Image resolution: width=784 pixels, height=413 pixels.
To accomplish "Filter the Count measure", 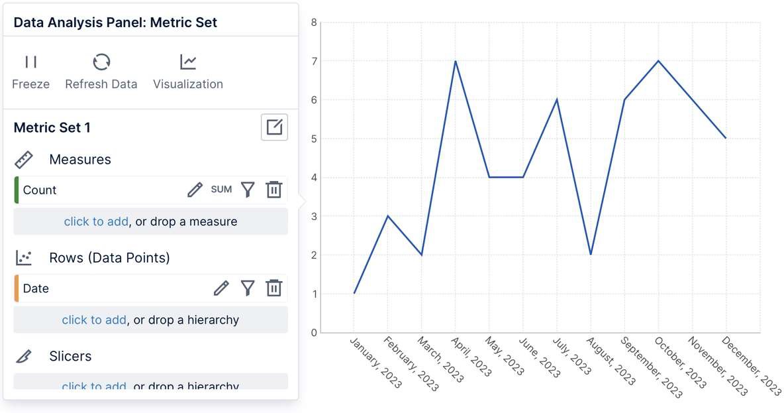I will tap(248, 190).
